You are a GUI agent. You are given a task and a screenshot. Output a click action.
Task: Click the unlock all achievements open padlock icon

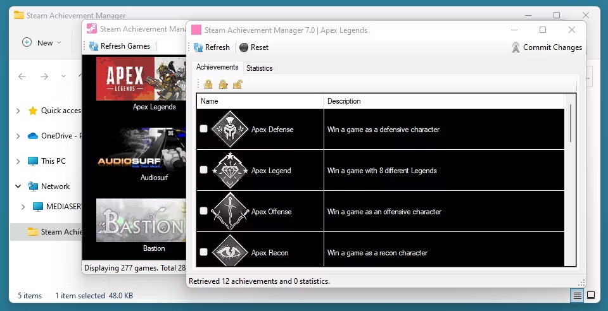[237, 84]
